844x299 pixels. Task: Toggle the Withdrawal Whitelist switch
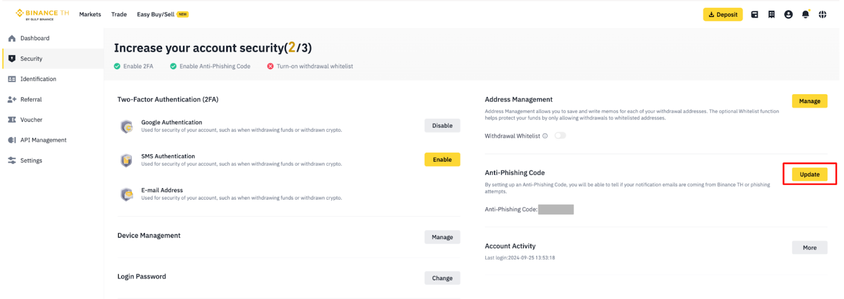point(560,136)
